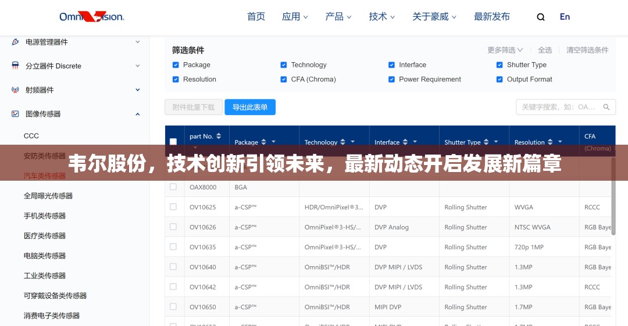Click the power management sidebar icon
This screenshot has height=326, width=628.
click(15, 42)
